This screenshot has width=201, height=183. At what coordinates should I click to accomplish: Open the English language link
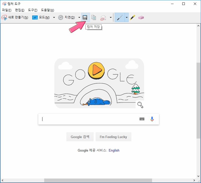pos(114,150)
